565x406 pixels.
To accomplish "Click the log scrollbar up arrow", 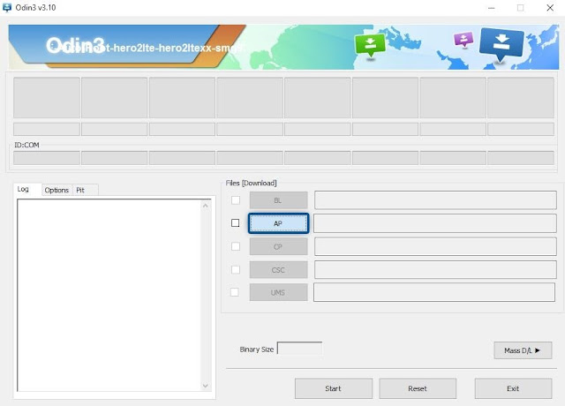I will pyautogui.click(x=206, y=206).
